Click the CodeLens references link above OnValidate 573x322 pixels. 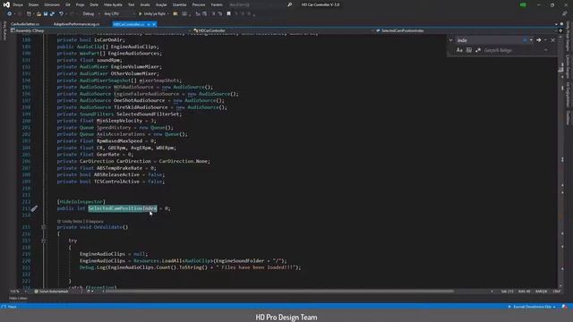click(94, 221)
